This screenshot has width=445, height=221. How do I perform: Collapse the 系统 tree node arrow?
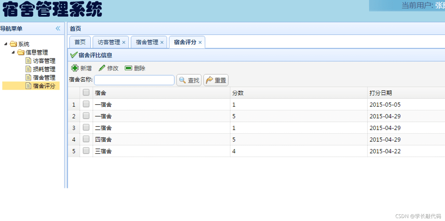[x=6, y=44]
